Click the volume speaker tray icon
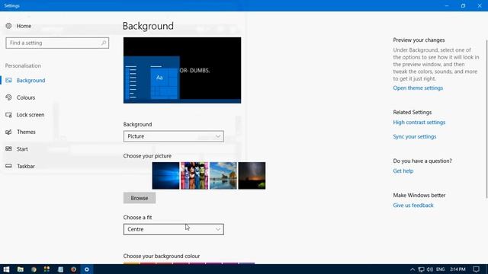Screen dimensions: 488x274 click(x=430, y=269)
